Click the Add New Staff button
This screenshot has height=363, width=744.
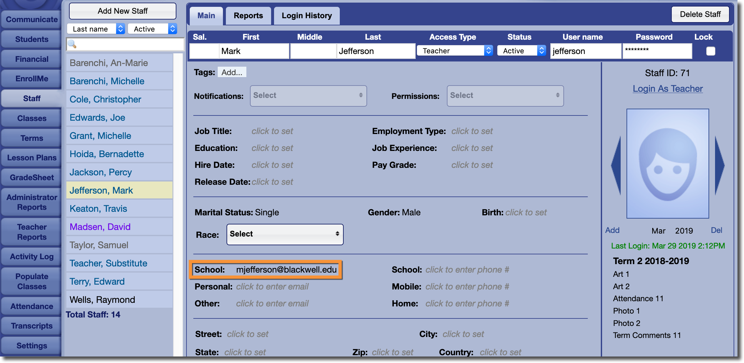(x=123, y=11)
